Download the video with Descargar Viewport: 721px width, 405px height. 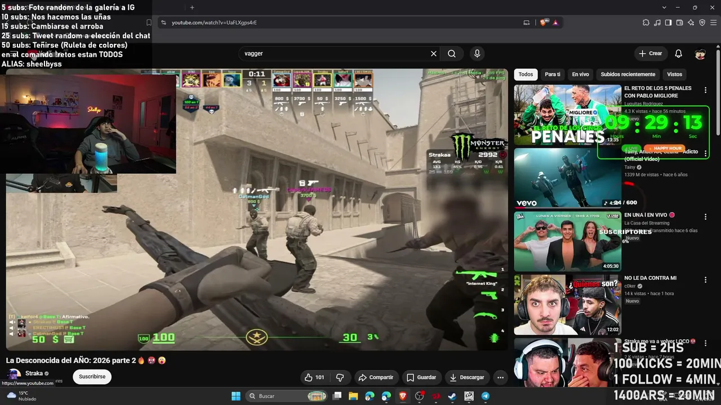pyautogui.click(x=467, y=377)
